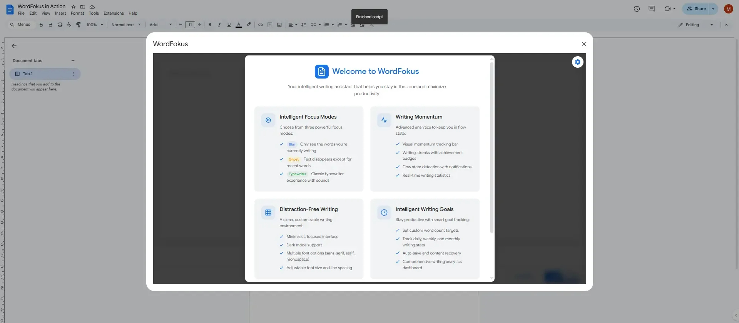Click the Typewriter mode badge
Image resolution: width=739 pixels, height=323 pixels.
pyautogui.click(x=298, y=174)
